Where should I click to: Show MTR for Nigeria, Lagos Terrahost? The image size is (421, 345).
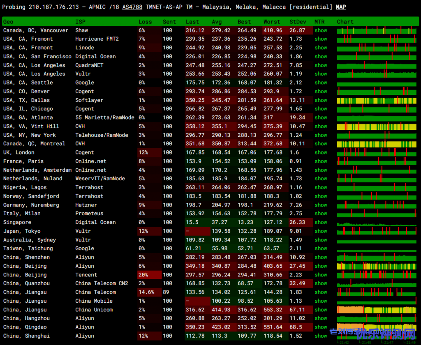321,187
